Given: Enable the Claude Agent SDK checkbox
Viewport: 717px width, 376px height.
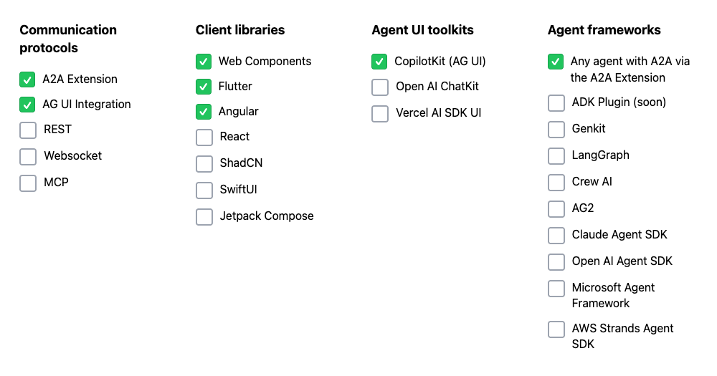Looking at the screenshot, I should pos(556,236).
